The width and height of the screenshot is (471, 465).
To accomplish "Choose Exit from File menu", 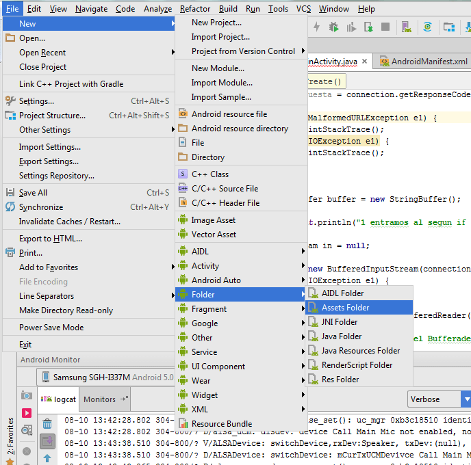I will (x=88, y=344).
